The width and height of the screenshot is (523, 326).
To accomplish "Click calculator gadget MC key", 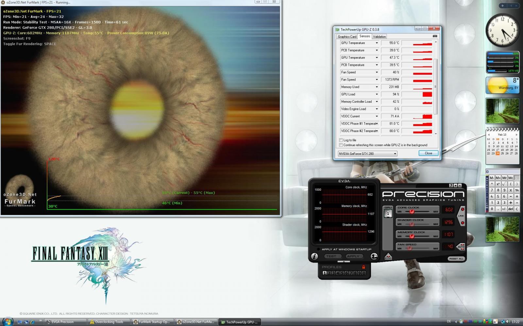I will (x=511, y=178).
